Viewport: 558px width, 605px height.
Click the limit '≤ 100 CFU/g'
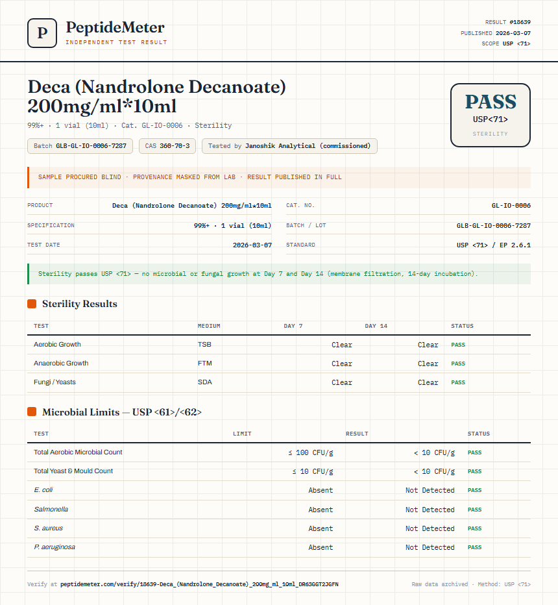tap(311, 452)
